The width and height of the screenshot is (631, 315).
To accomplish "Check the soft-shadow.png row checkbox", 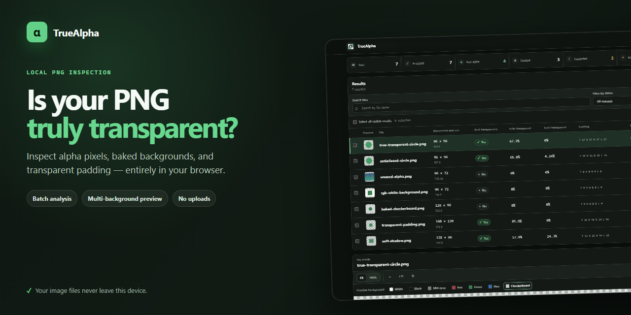I will click(358, 242).
